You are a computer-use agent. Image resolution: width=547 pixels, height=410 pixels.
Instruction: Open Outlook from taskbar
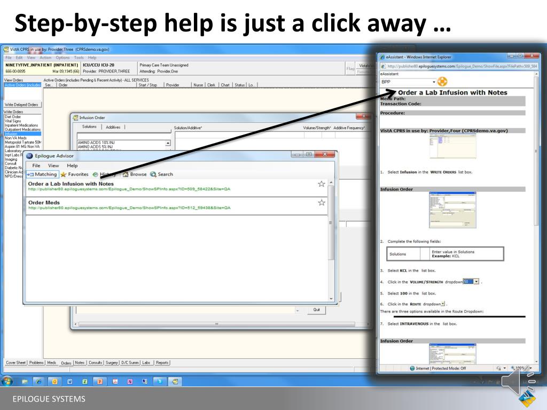(x=55, y=381)
